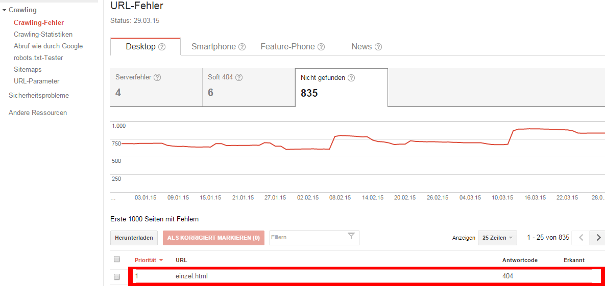
Task: Open Sitemaps in sidebar
Action: click(x=28, y=70)
